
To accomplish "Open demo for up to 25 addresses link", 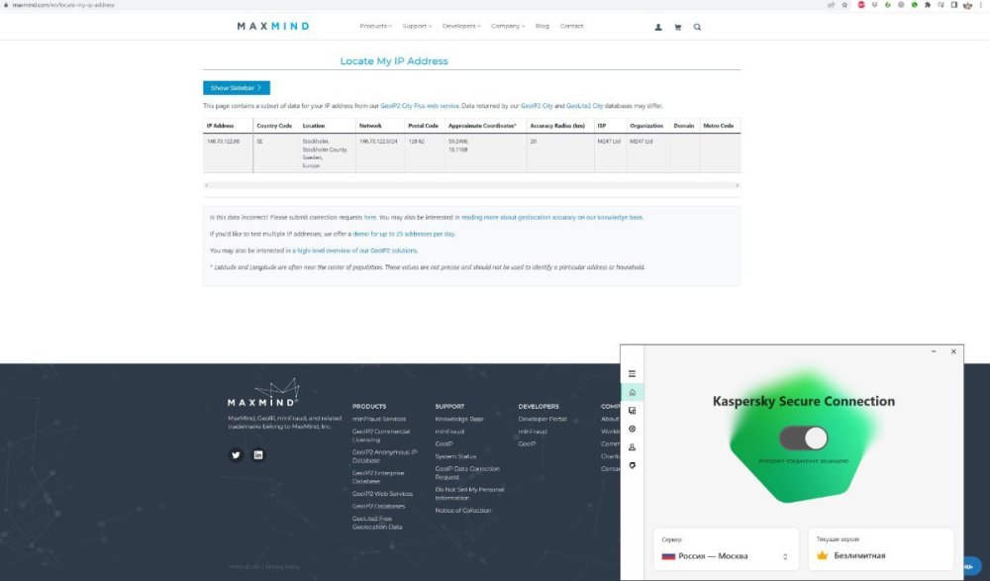I will 404,234.
